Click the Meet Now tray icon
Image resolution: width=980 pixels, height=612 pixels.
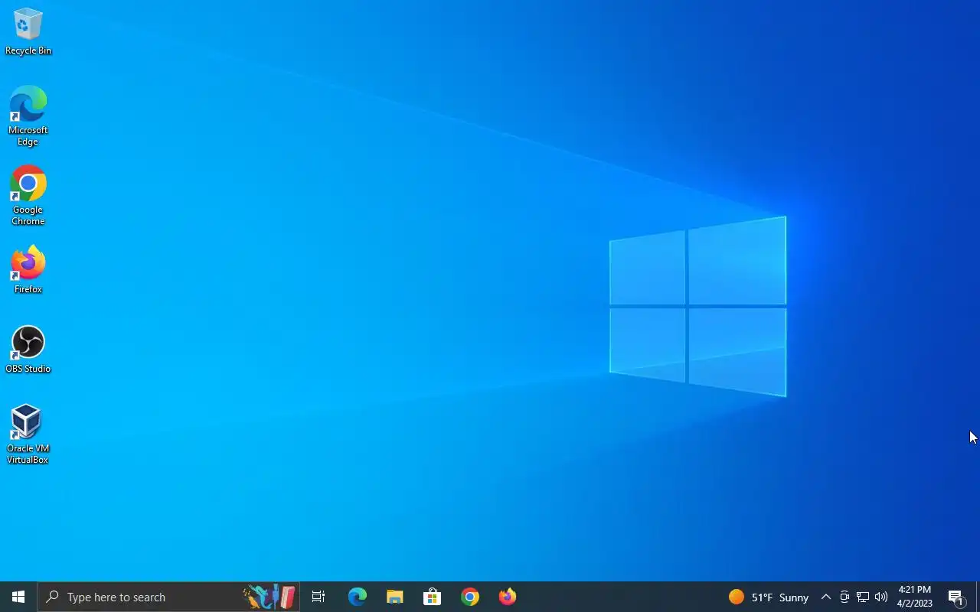tap(844, 597)
